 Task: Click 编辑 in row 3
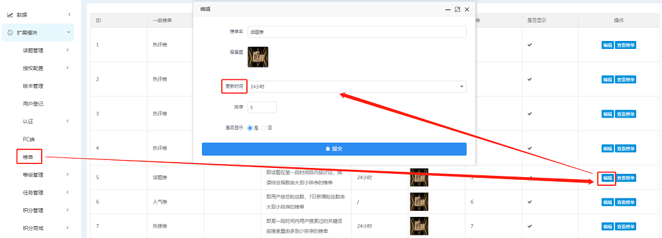pos(608,114)
